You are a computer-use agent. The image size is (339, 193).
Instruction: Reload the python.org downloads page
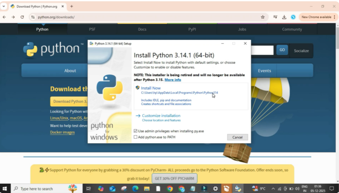22,17
